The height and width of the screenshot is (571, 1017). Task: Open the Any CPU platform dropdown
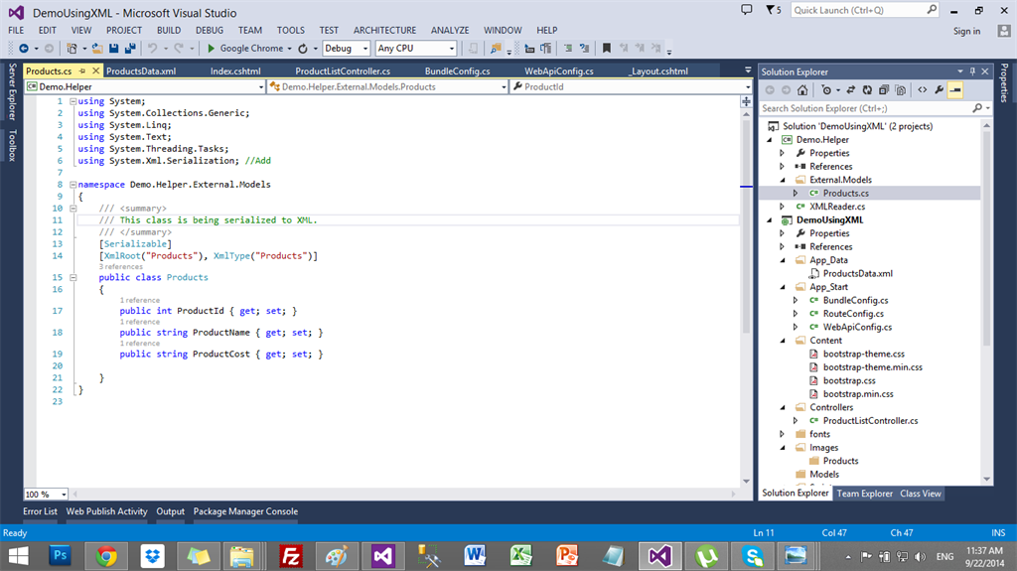451,48
